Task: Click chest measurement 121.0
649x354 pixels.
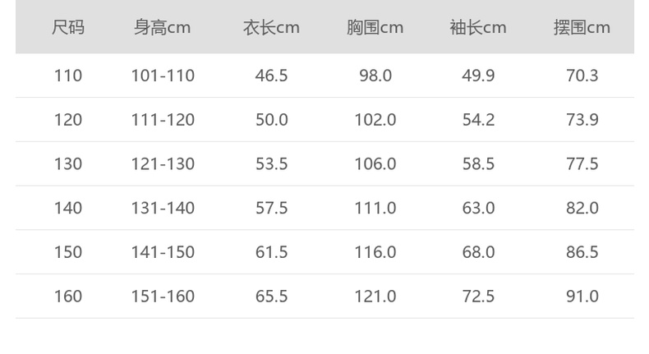Action: pos(375,297)
